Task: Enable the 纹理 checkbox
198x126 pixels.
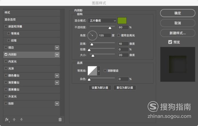Action: (x=9, y=40)
